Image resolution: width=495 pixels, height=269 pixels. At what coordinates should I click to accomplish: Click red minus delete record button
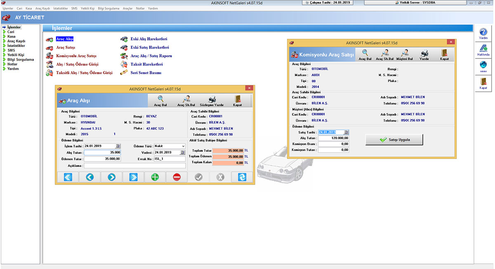point(177,177)
